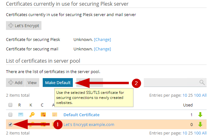Screen dimensions: 211x137
Task: Show All entries per page at top
Action: (204, 95)
